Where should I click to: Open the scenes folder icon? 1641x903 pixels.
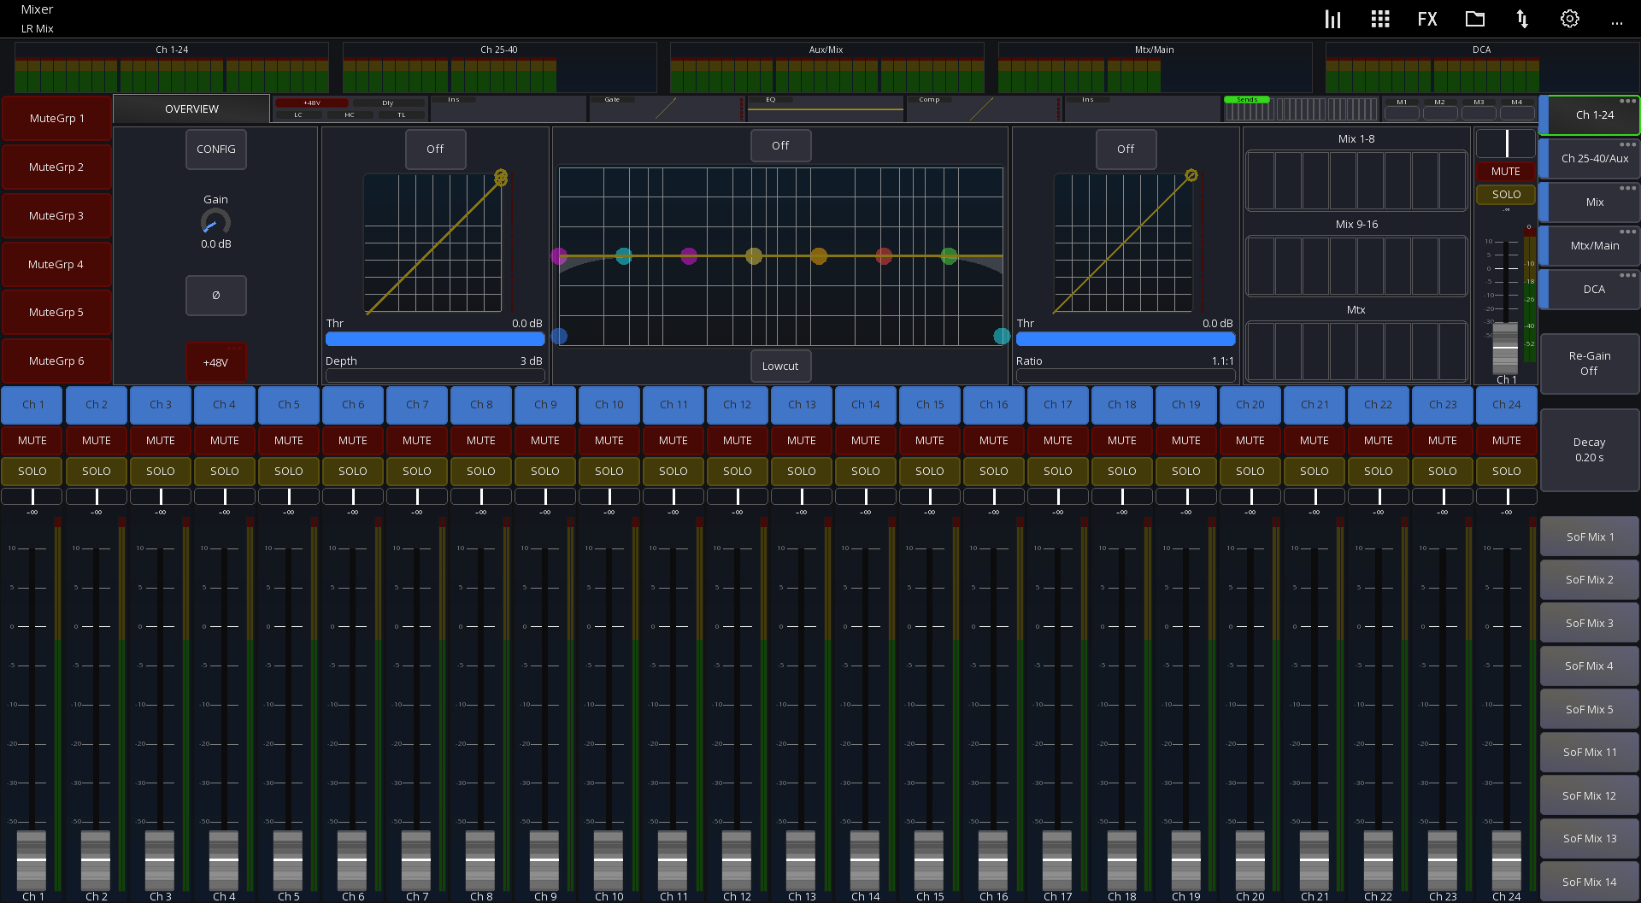(1474, 18)
